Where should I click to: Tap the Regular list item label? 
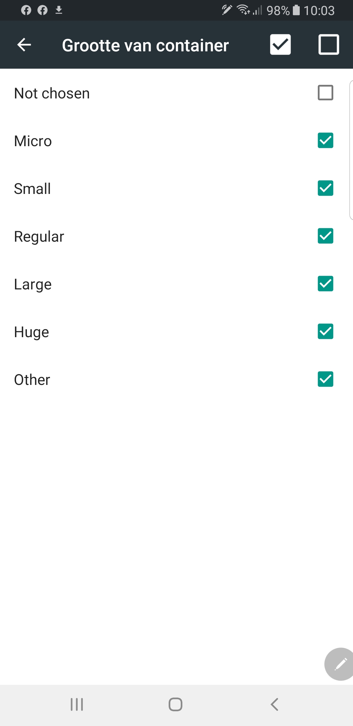point(39,236)
